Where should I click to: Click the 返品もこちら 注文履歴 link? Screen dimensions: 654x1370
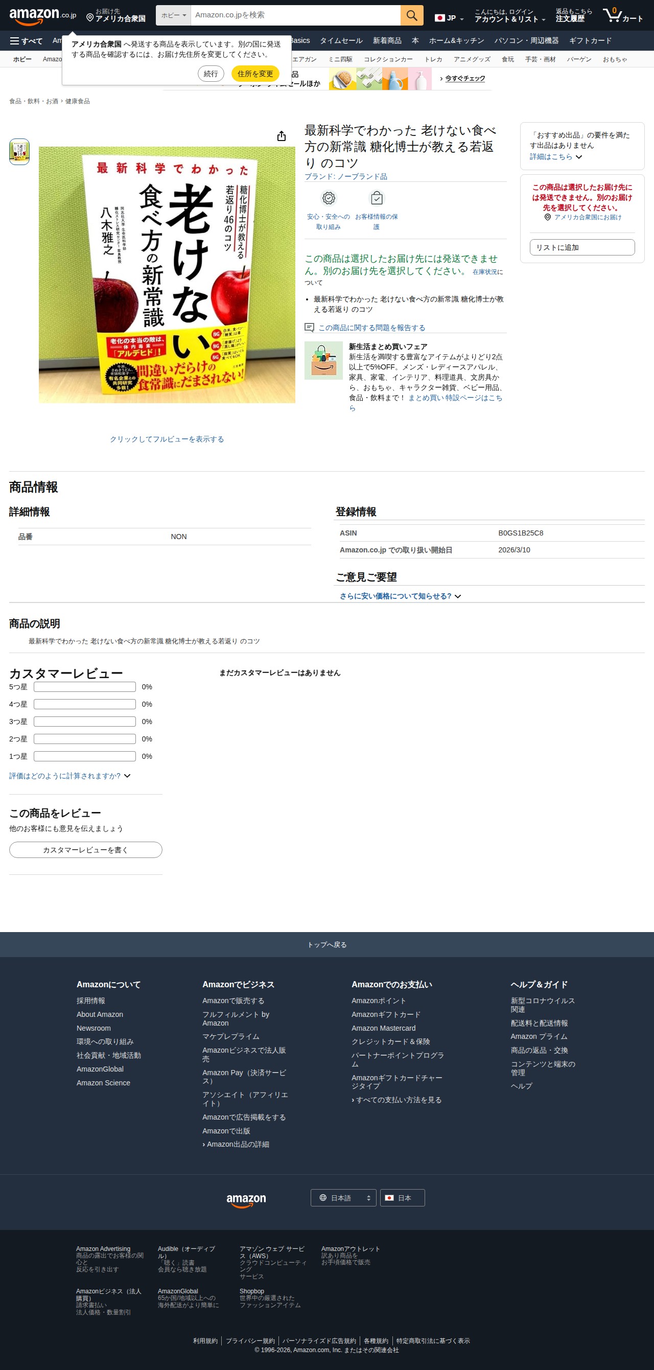point(574,15)
